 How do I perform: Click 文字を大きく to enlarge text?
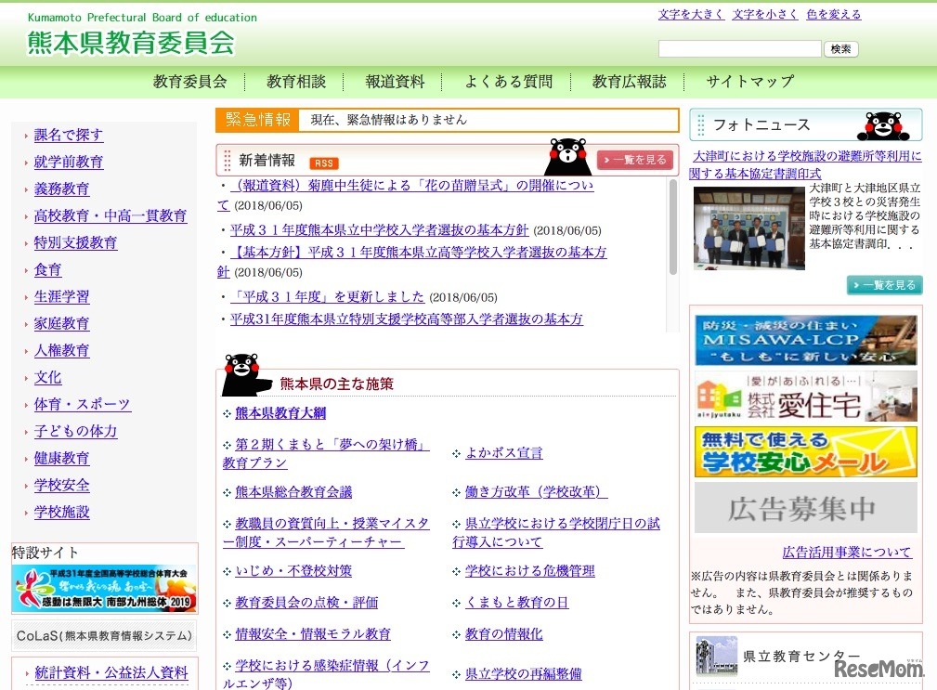pos(690,14)
